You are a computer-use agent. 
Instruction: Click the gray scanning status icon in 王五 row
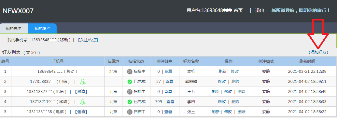coord(130,92)
